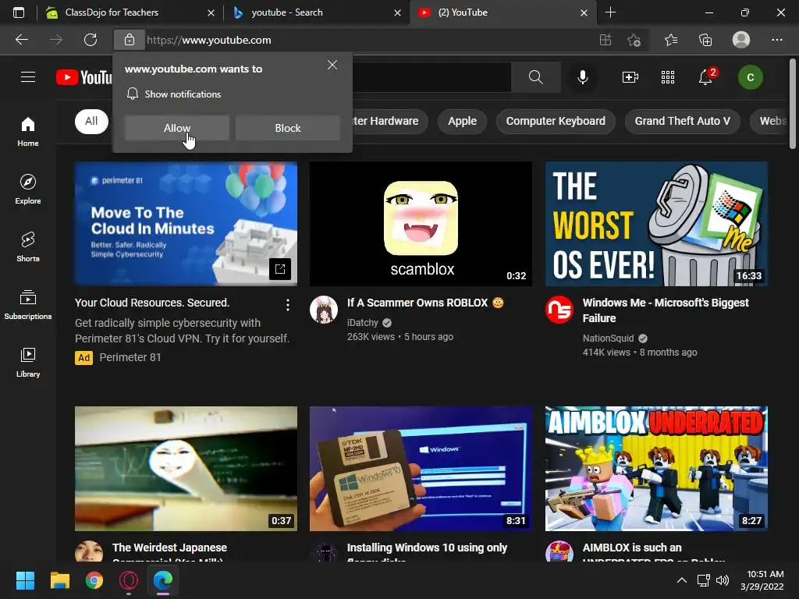Viewport: 799px width, 599px height.
Task: Open the scamblox video thumbnail
Action: [421, 224]
